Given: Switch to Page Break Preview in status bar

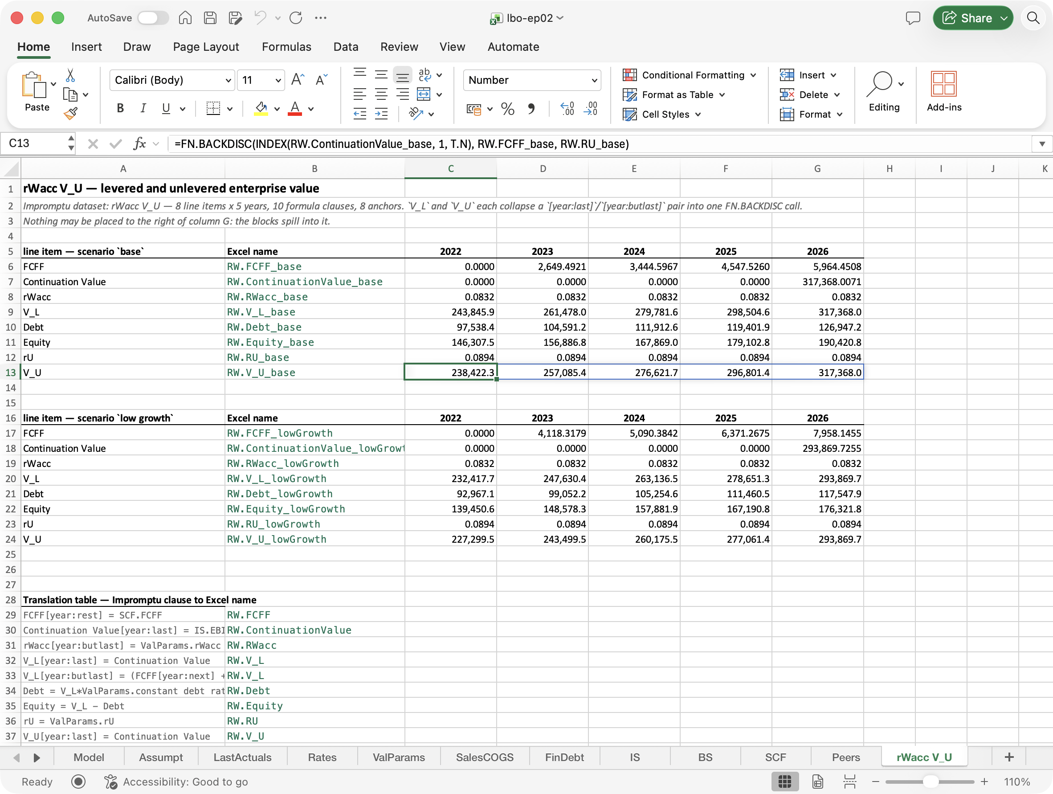Looking at the screenshot, I should pos(850,782).
